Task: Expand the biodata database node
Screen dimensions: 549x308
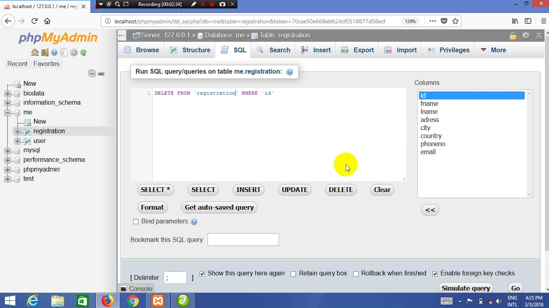Action: tap(7, 93)
